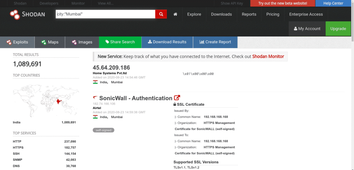Image resolution: width=354 pixels, height=170 pixels.
Task: Click Mumbai city under 45.64.209.186
Action: (x=117, y=82)
